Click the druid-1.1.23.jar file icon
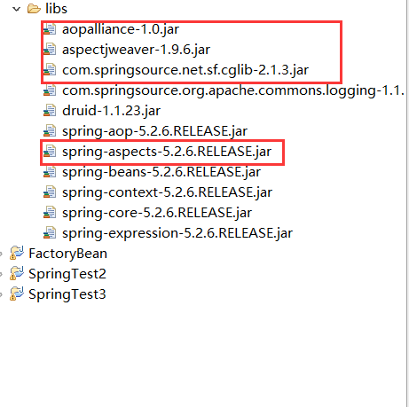This screenshot has width=409, height=407. pos(50,111)
